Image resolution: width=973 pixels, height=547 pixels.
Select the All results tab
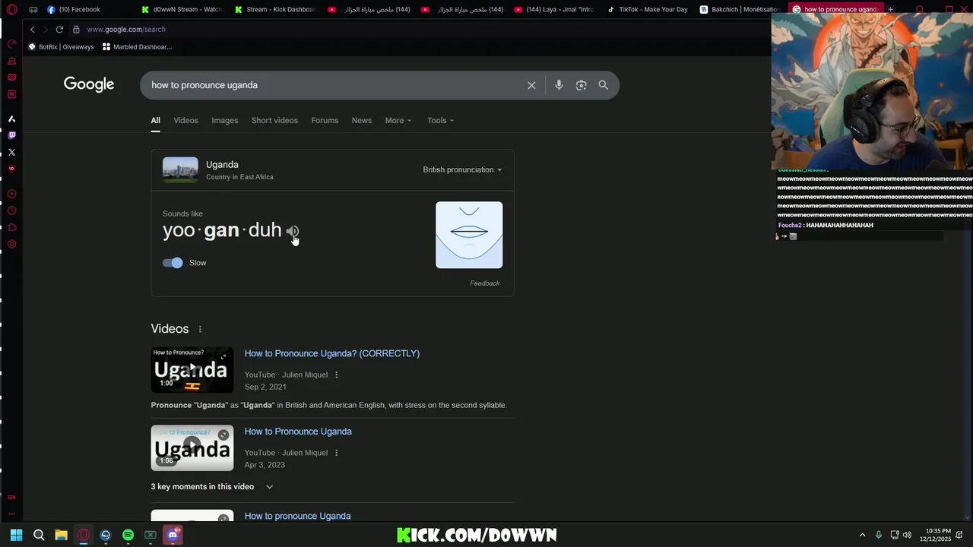(x=155, y=120)
